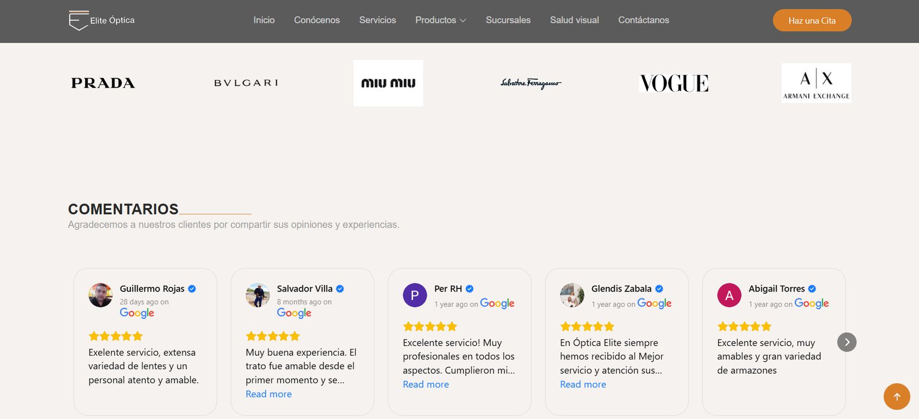
Task: Go to the Inicio menu item
Action: pyautogui.click(x=264, y=20)
